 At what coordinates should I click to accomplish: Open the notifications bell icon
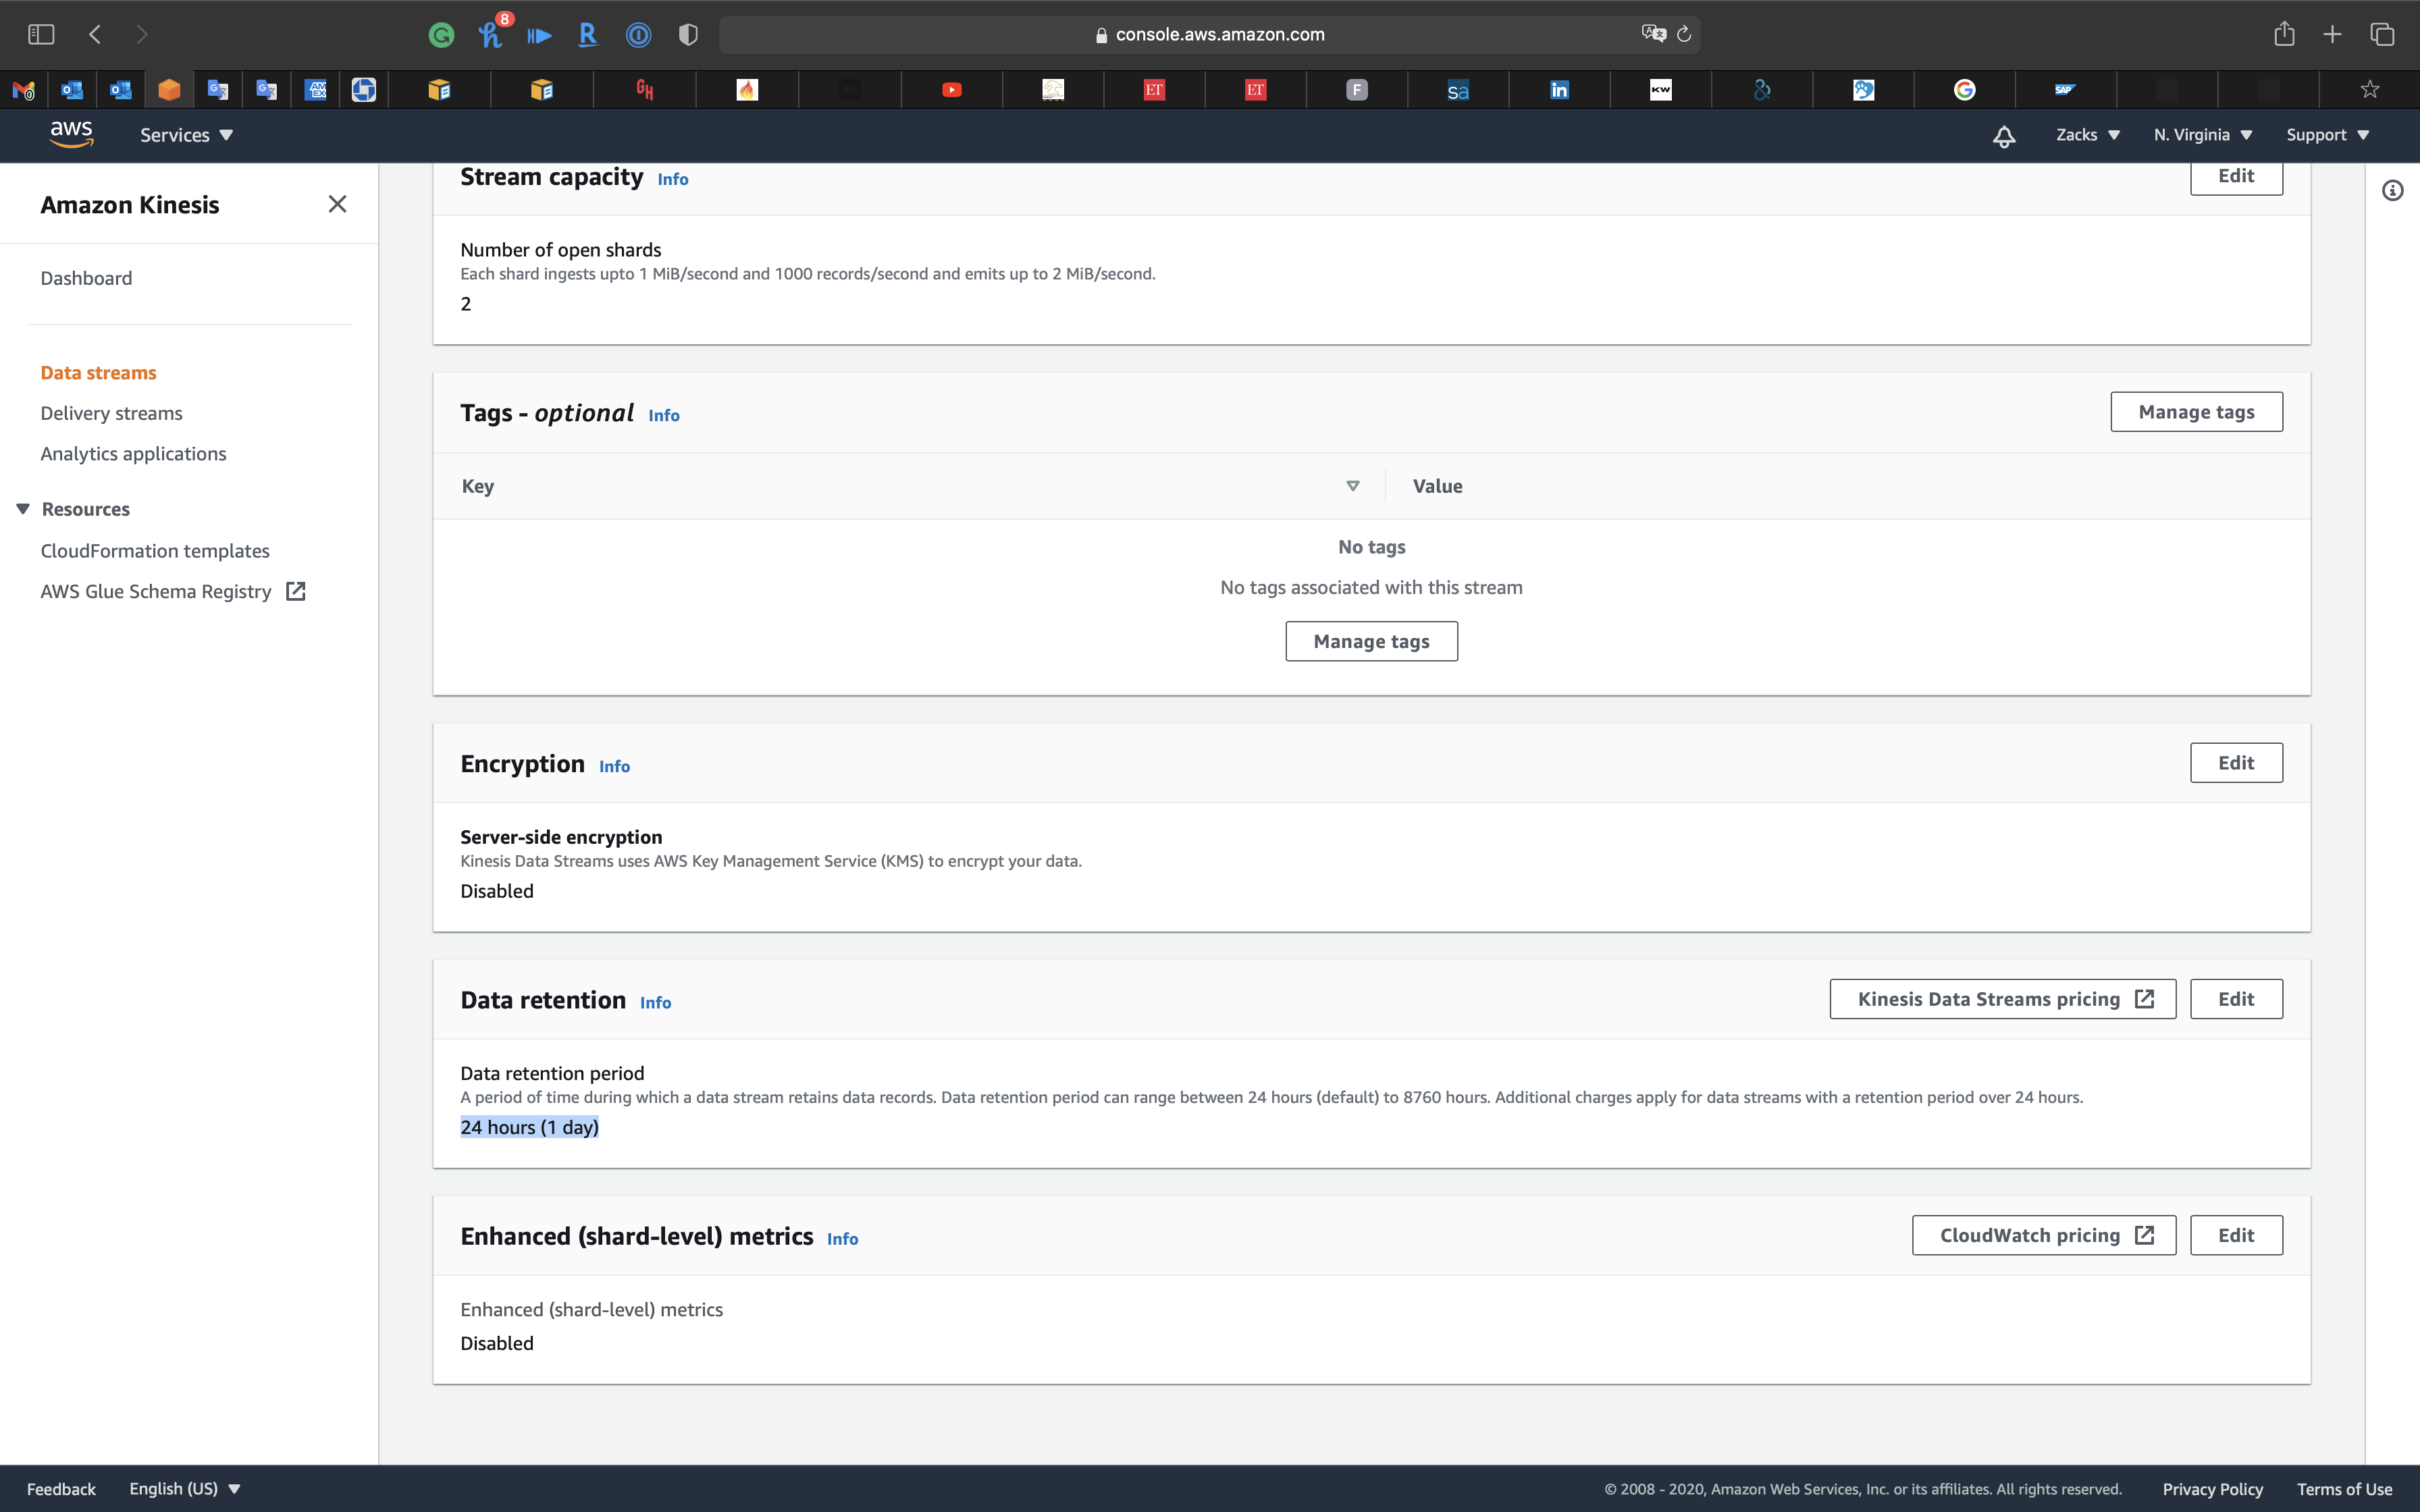[2003, 136]
